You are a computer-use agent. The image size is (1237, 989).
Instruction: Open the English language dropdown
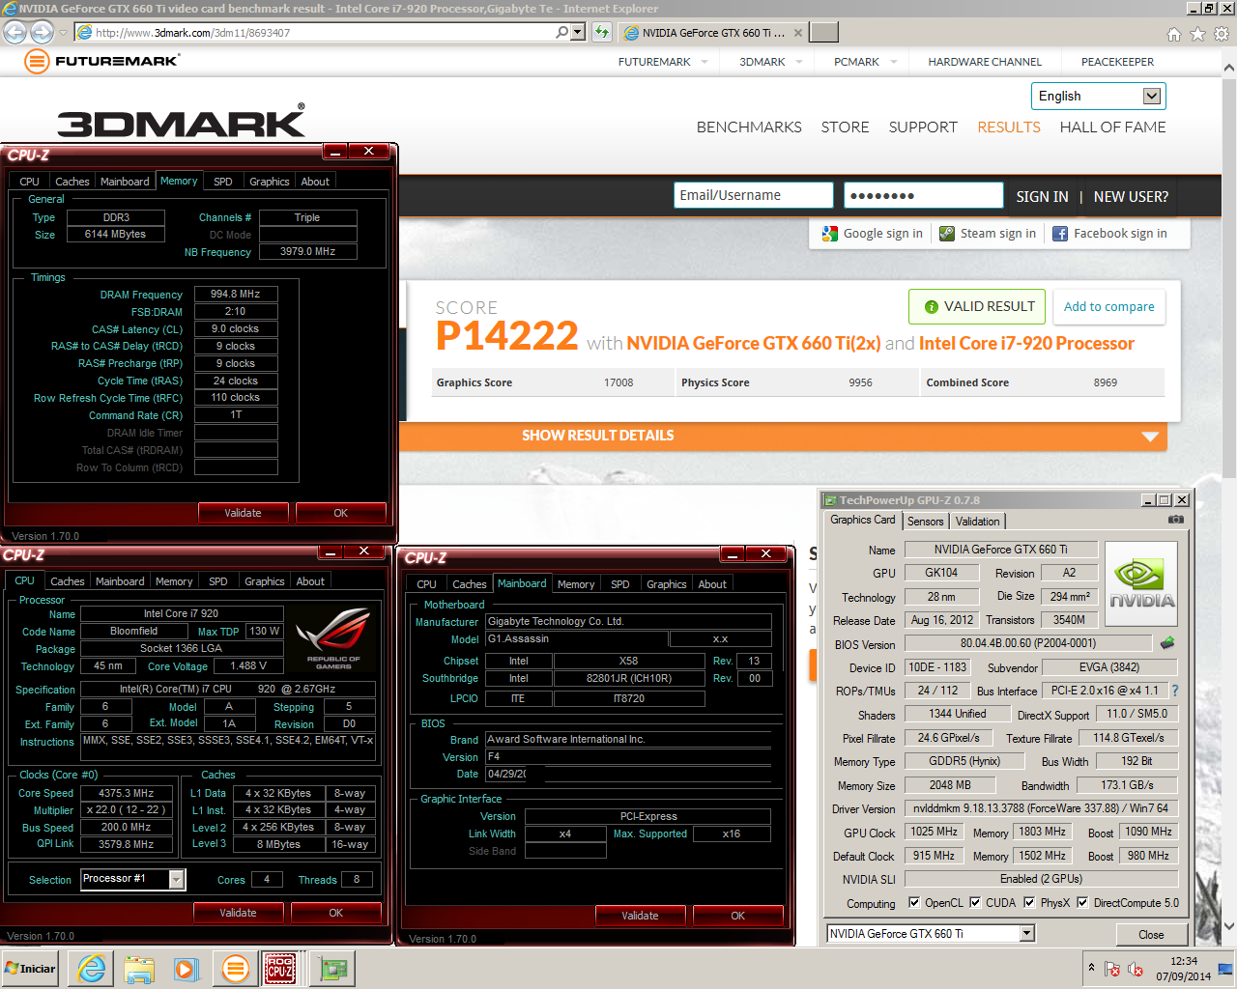[1099, 96]
